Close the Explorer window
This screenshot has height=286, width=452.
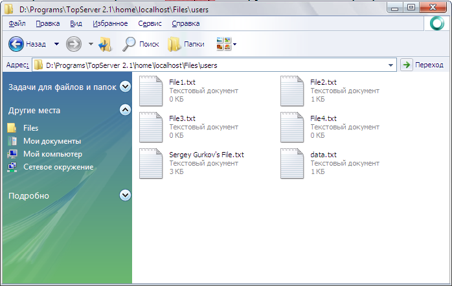(433, 7)
